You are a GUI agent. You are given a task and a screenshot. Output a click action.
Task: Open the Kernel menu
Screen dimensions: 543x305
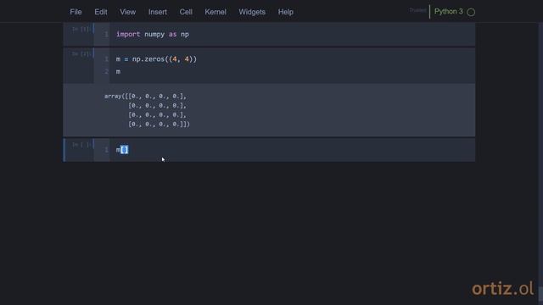[x=216, y=12]
